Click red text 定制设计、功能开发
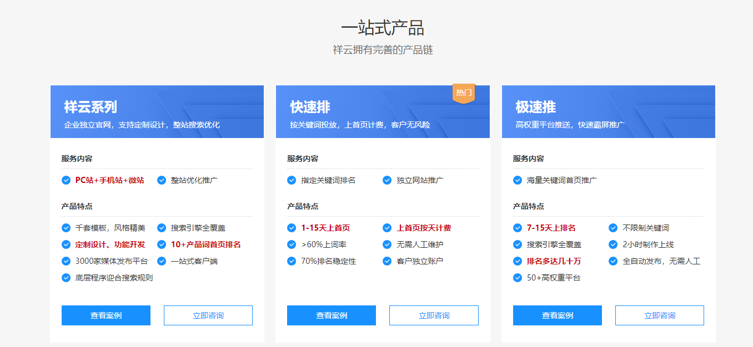This screenshot has height=347, width=753. tap(110, 244)
